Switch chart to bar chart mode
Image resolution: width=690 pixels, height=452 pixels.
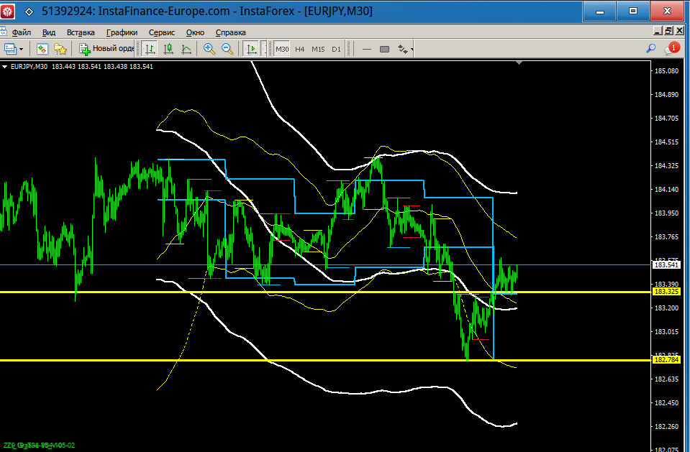(150, 49)
